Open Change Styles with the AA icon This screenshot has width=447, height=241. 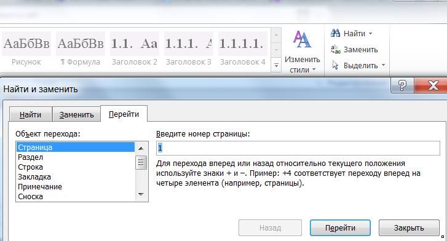point(302,39)
